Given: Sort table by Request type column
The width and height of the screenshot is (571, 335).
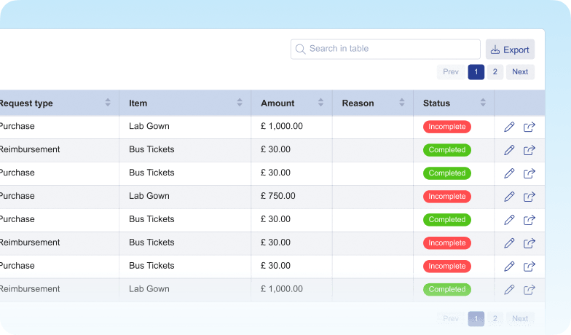Looking at the screenshot, I should 108,103.
